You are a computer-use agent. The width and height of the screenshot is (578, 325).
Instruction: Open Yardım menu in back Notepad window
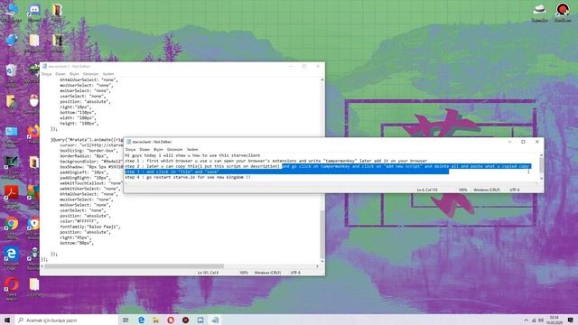pyautogui.click(x=108, y=74)
